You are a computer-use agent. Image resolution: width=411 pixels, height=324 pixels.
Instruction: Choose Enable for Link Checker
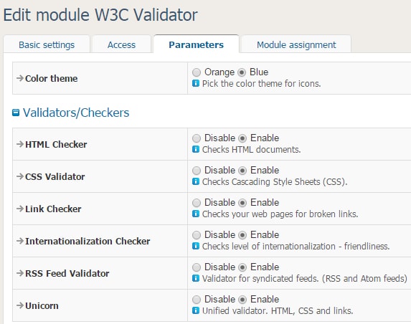pos(242,203)
